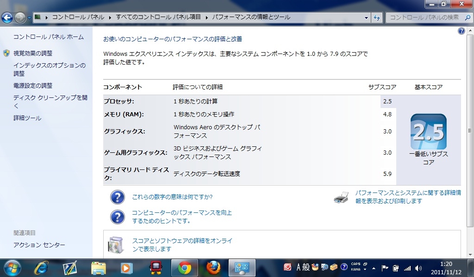474x277 pixels.
Task: Open the Action Center flag icon
Action: pyautogui.click(x=384, y=268)
